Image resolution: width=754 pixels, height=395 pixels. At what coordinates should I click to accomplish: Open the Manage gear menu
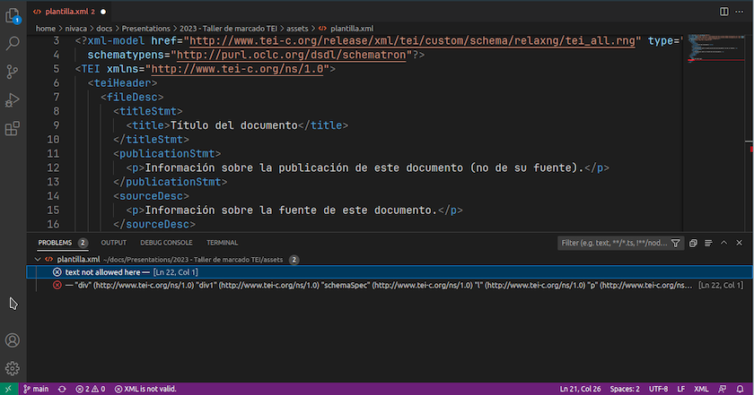click(x=13, y=368)
